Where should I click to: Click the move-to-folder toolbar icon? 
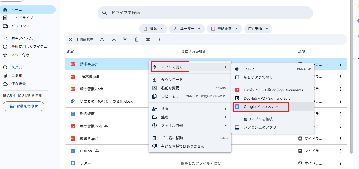pos(125,39)
